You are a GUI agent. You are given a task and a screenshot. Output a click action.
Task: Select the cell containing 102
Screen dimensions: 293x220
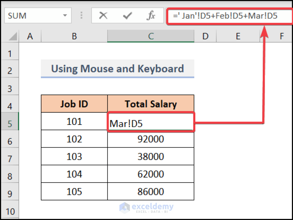(x=74, y=139)
